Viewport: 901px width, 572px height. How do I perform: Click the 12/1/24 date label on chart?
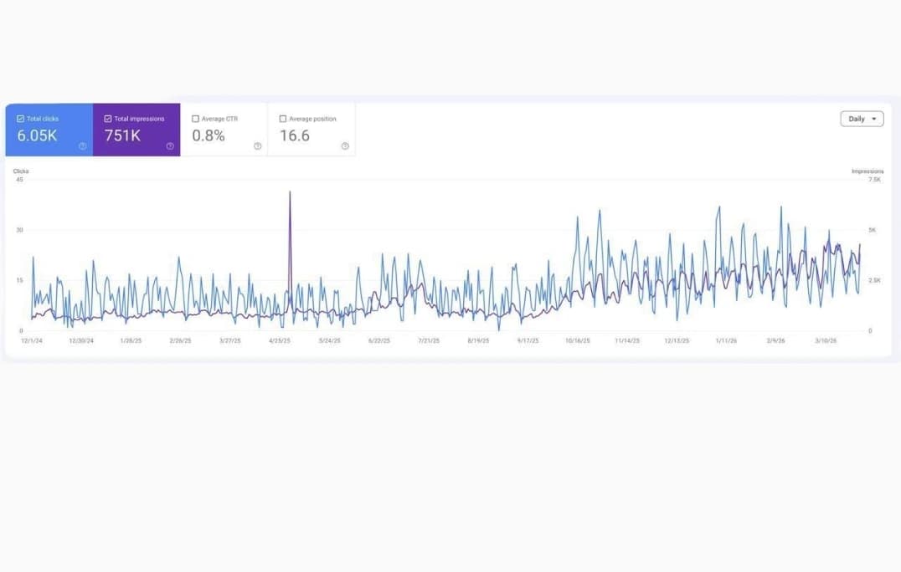[x=31, y=340]
